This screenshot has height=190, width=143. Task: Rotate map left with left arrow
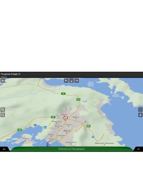tap(66, 80)
